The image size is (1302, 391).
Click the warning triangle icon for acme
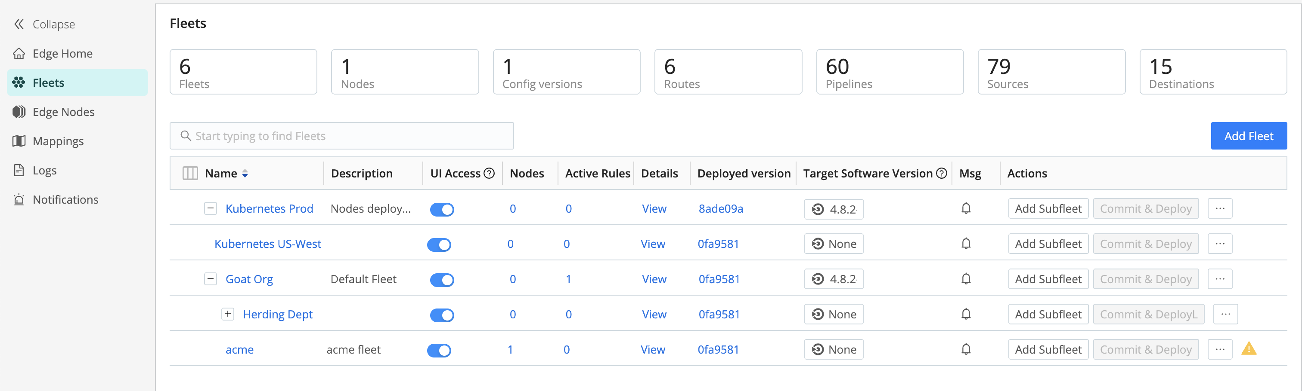tap(1248, 348)
